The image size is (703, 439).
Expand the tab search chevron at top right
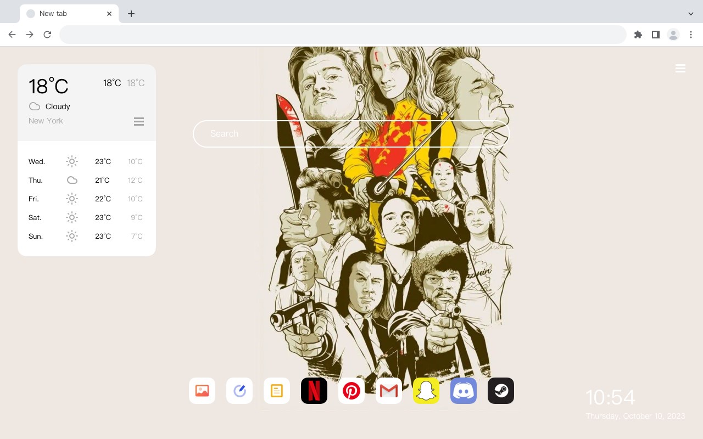(x=691, y=14)
